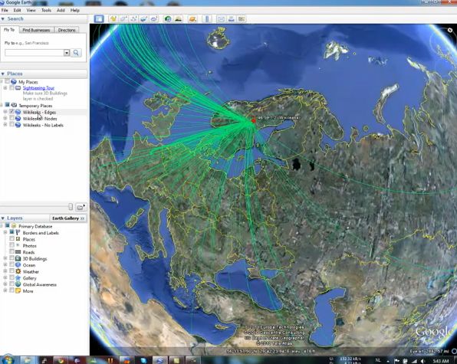This screenshot has width=457, height=364.
Task: Click the Print toolbar icon
Action: (x=231, y=19)
